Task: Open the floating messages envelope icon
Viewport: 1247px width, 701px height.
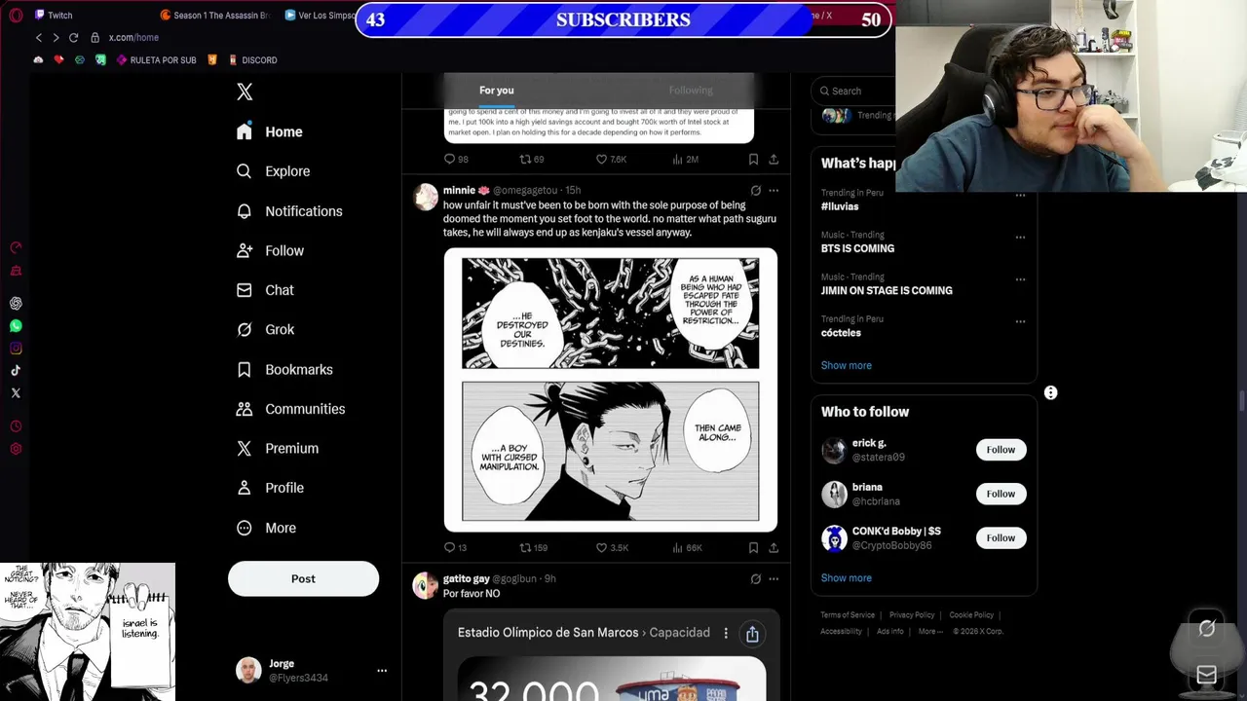Action: pyautogui.click(x=1206, y=674)
